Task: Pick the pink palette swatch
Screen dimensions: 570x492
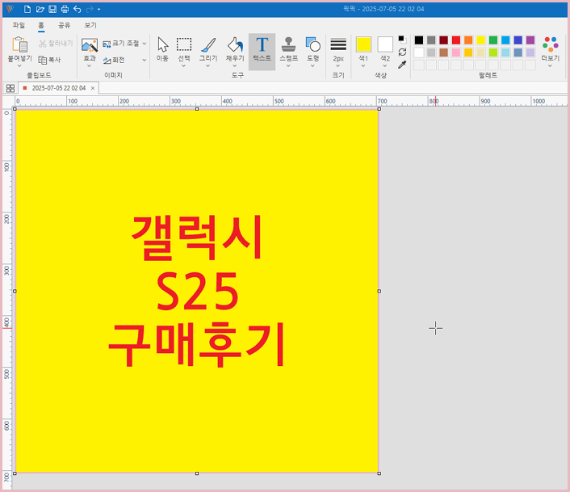Action: click(456, 53)
